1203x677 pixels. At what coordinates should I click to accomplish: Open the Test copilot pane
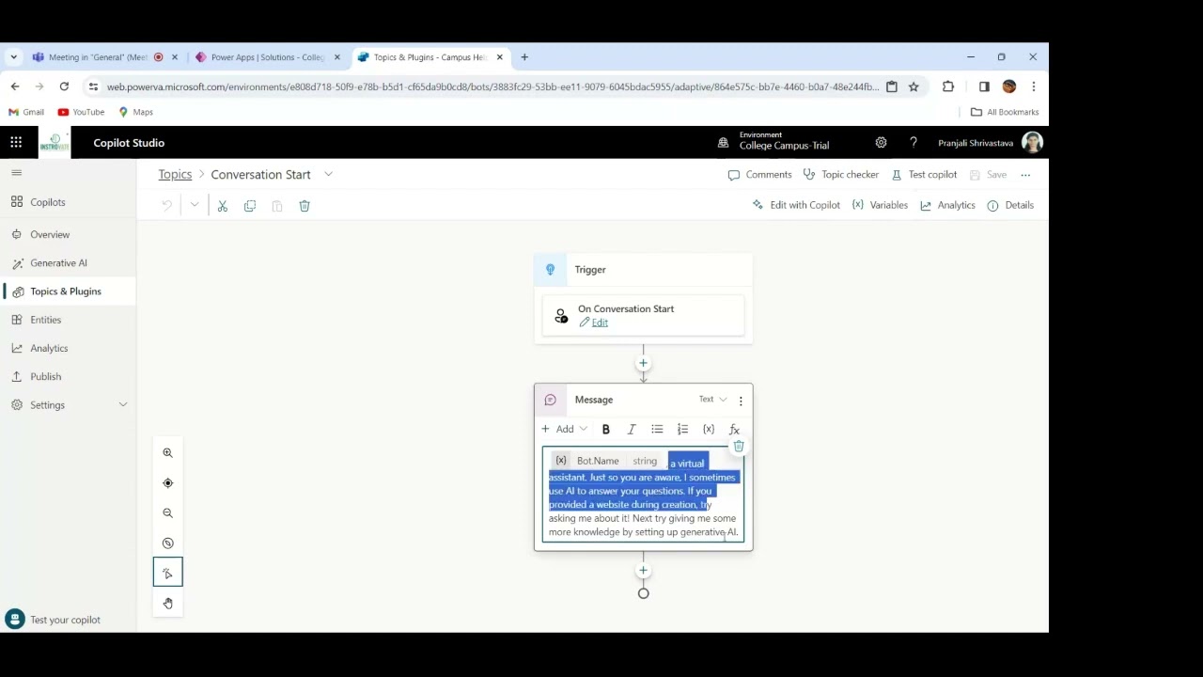click(924, 175)
